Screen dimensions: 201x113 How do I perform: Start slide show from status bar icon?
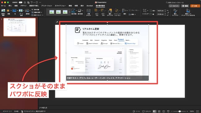point(168,111)
